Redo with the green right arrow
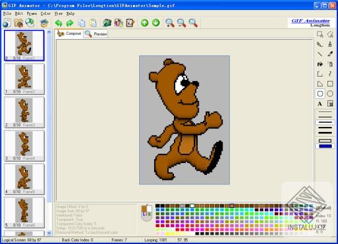 70,23
